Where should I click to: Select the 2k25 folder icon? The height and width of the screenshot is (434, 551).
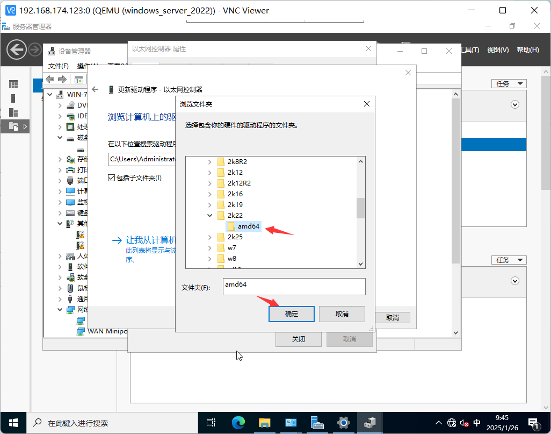pos(221,237)
